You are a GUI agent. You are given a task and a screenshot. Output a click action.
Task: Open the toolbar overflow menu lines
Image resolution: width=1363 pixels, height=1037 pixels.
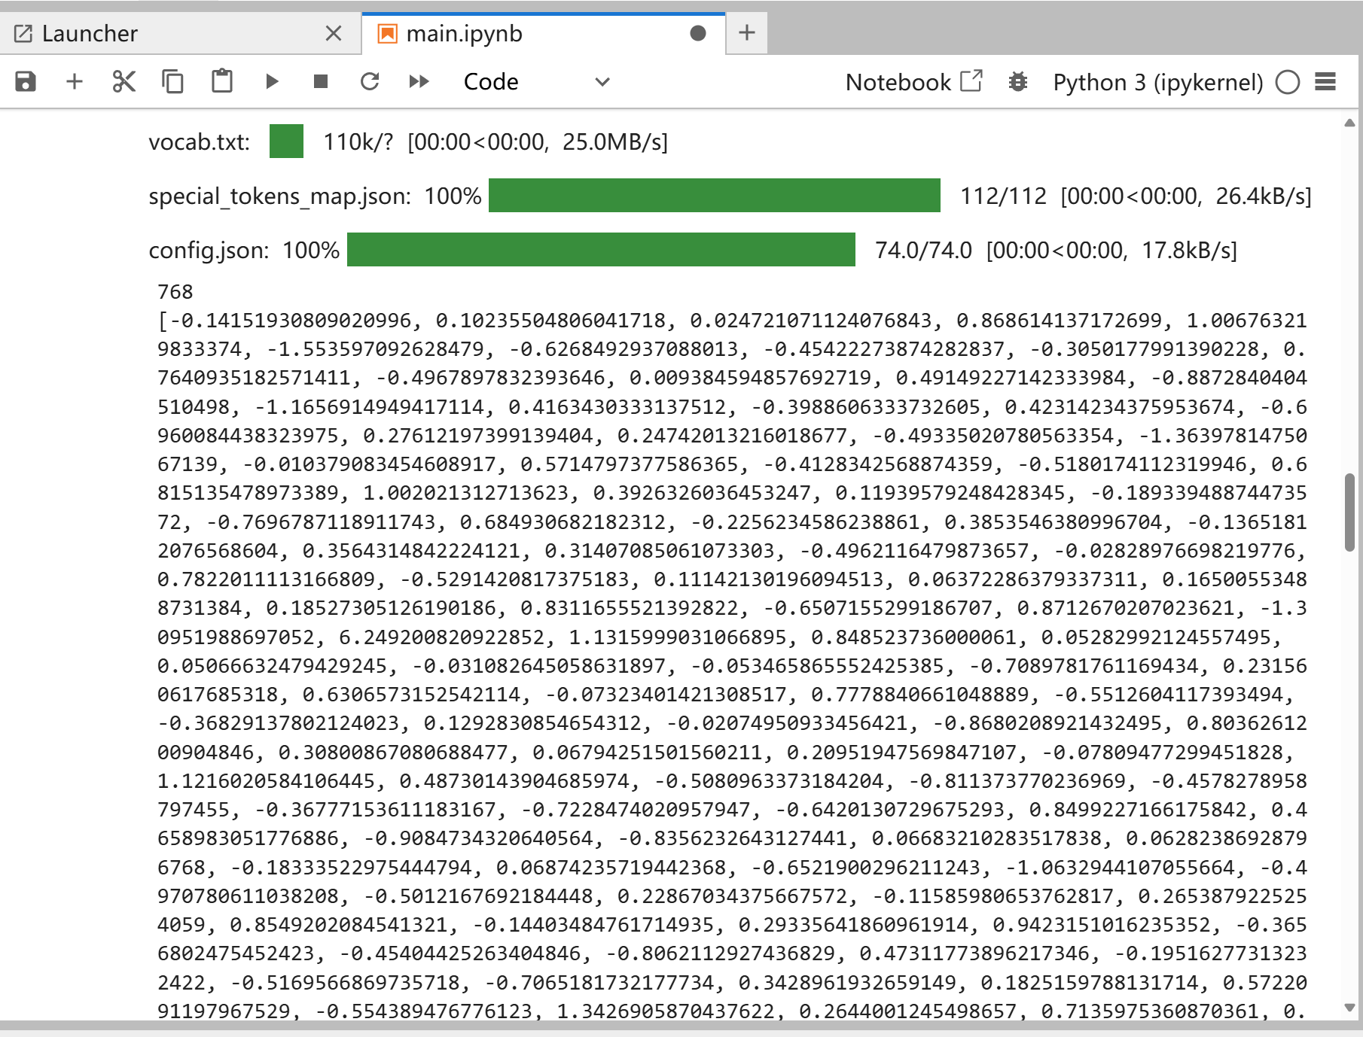coord(1325,81)
